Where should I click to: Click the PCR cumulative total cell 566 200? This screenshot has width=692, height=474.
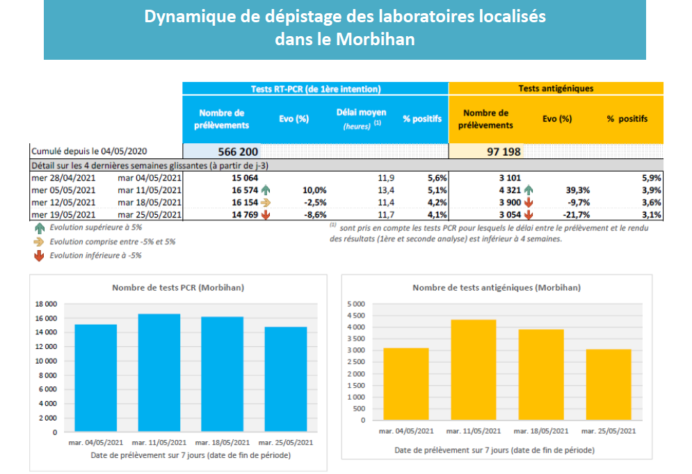(x=223, y=152)
